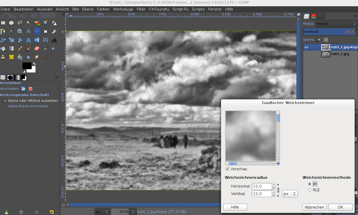Click the Abbrechen button
This screenshot has height=215, width=358.
coord(314,207)
